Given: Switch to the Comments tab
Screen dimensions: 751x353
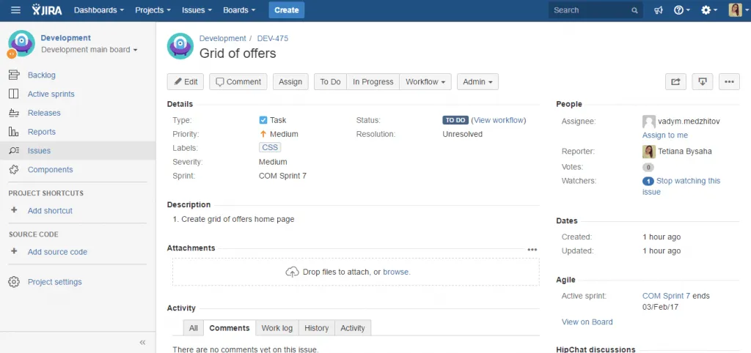Looking at the screenshot, I should pyautogui.click(x=230, y=328).
